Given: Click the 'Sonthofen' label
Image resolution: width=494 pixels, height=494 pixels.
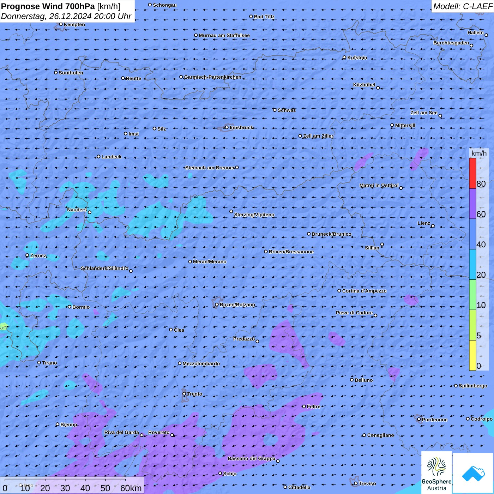Looking at the screenshot, I should click(x=71, y=73).
